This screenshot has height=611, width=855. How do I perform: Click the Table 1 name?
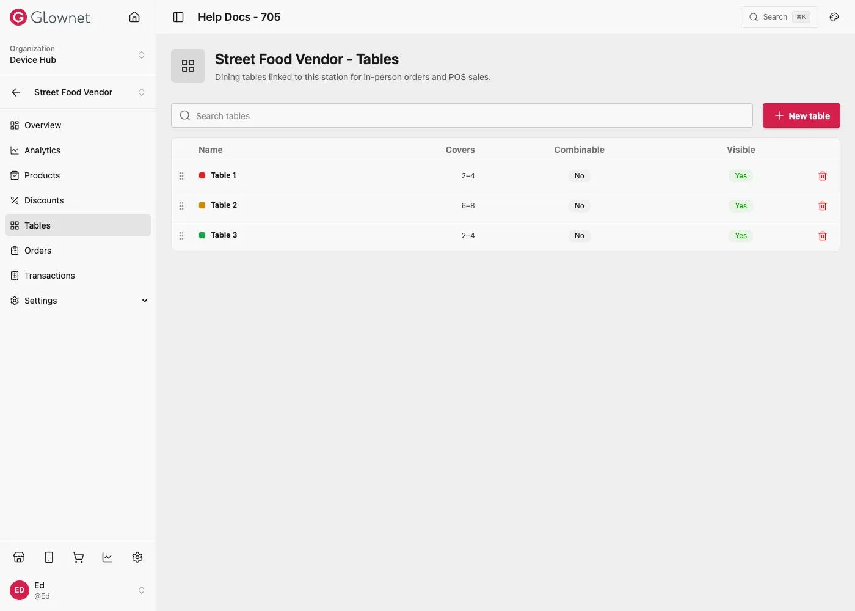click(x=224, y=175)
